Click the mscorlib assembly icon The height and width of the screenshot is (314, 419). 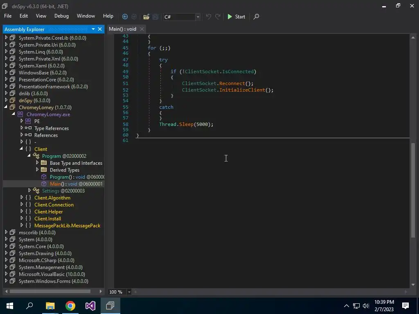(x=13, y=232)
